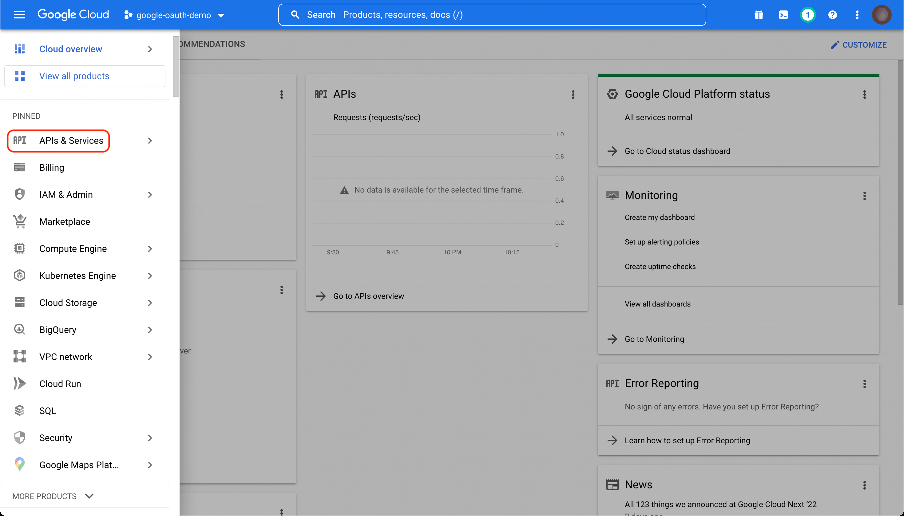
Task: Expand the MORE PRODUCTS section
Action: click(x=53, y=496)
